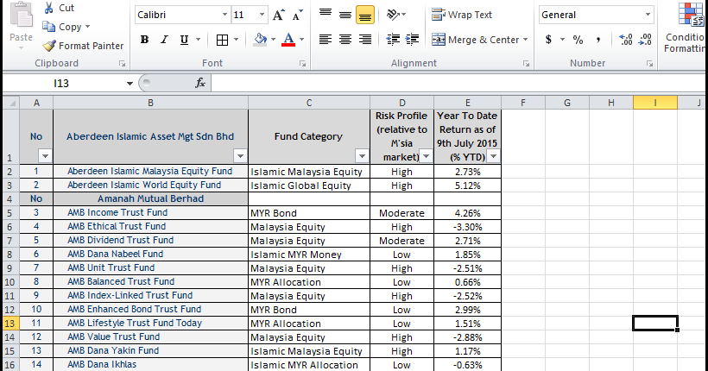
Task: Click into the formula bar
Action: (x=458, y=83)
